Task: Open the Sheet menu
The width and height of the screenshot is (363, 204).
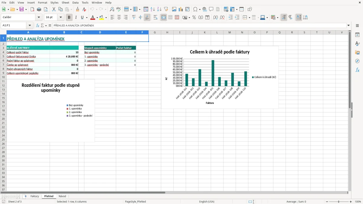Action: point(65,2)
